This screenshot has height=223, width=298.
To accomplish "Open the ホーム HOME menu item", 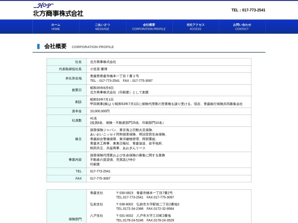I will [x=56, y=27].
